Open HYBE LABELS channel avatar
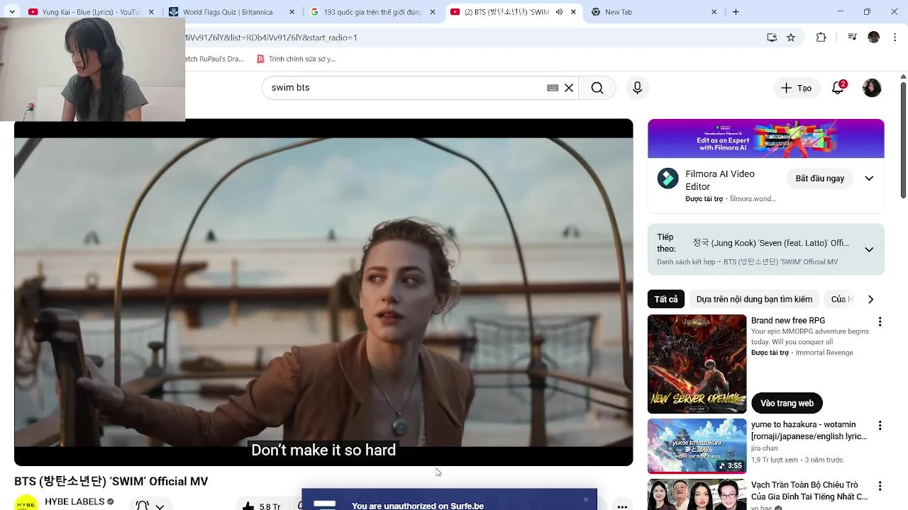 click(x=26, y=502)
